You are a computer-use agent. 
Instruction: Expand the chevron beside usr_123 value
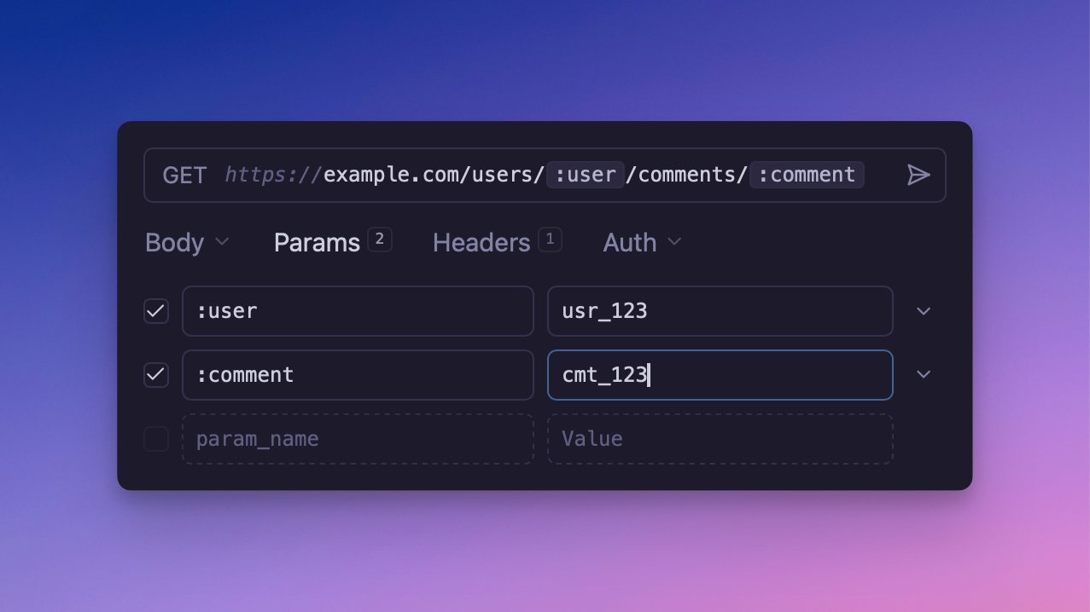click(923, 311)
